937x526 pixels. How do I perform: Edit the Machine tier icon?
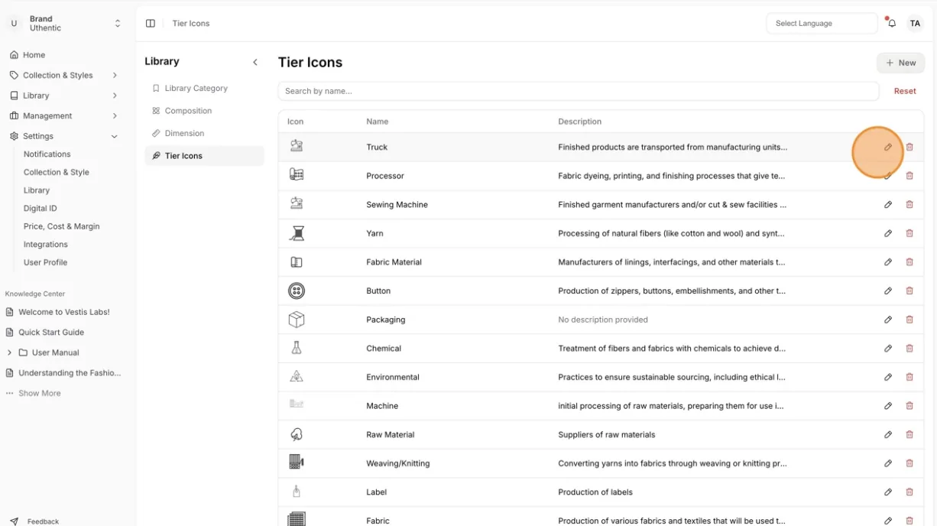[888, 406]
